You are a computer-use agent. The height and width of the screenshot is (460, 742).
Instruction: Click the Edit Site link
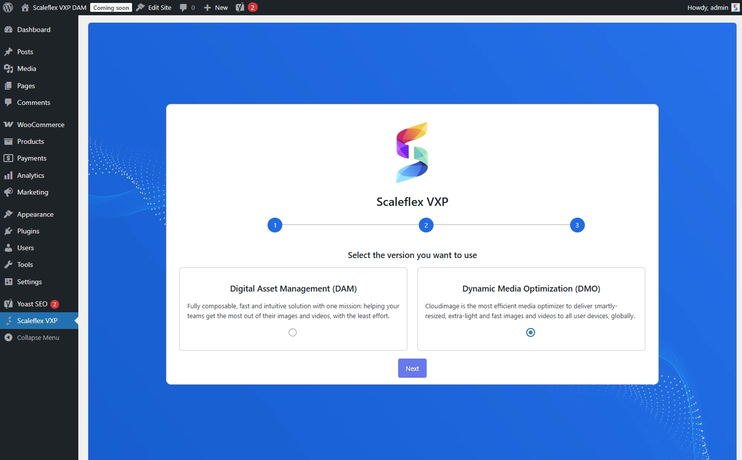click(x=154, y=7)
